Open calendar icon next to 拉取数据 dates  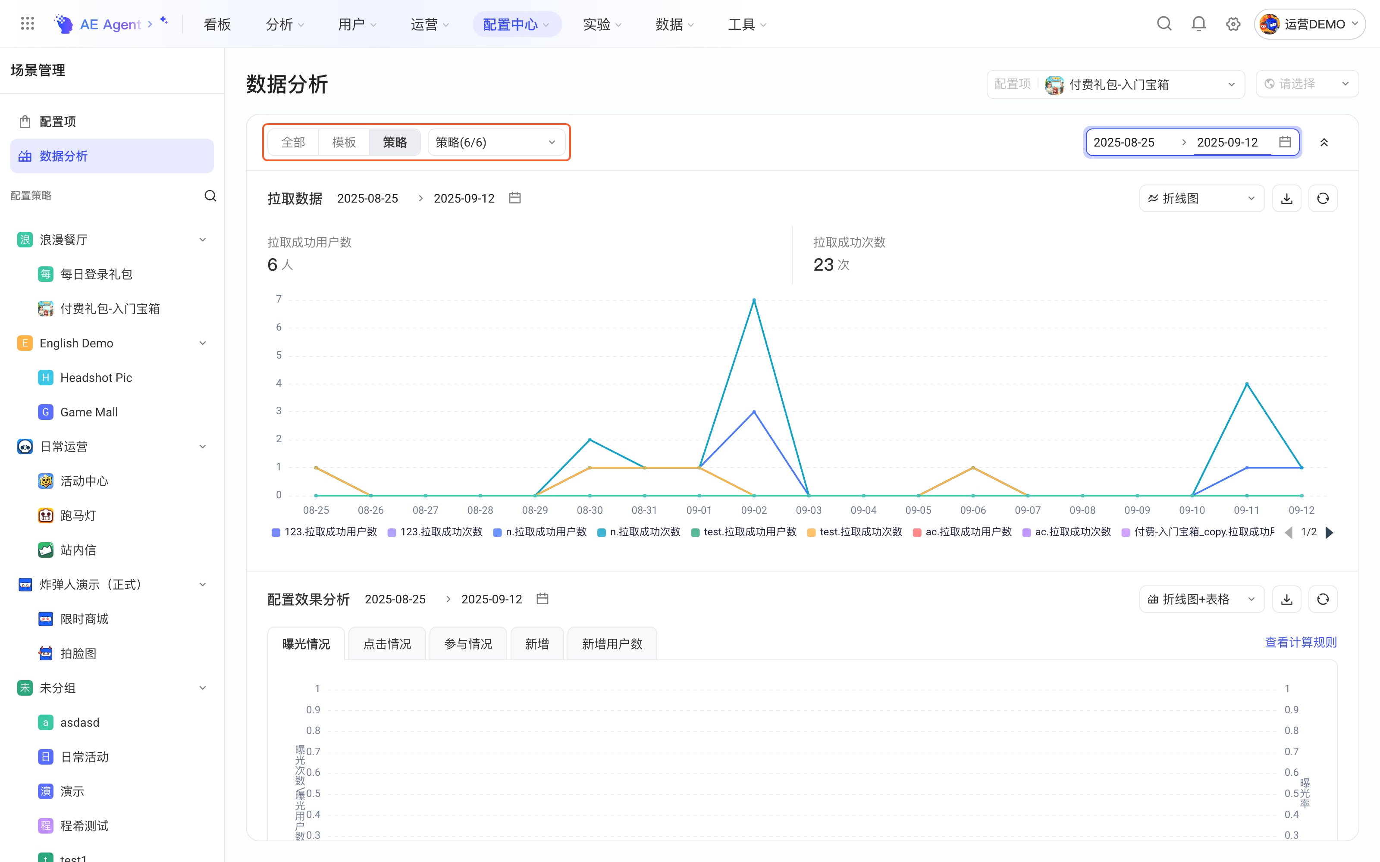pos(515,198)
